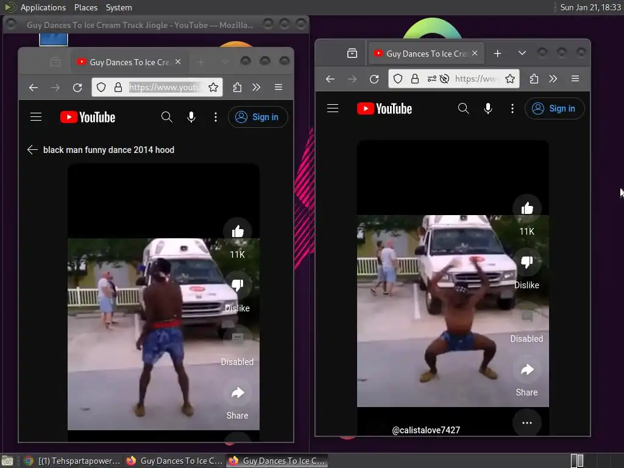624x468 pixels.
Task: Click back arrow in right Firefox window
Action: coord(330,79)
